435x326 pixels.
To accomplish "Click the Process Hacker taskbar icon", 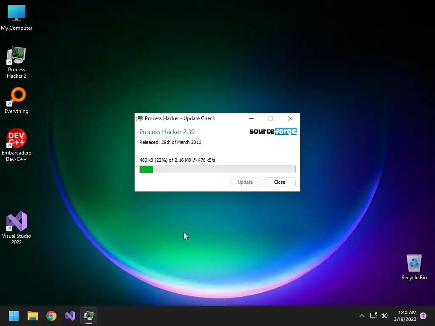I will (89, 316).
